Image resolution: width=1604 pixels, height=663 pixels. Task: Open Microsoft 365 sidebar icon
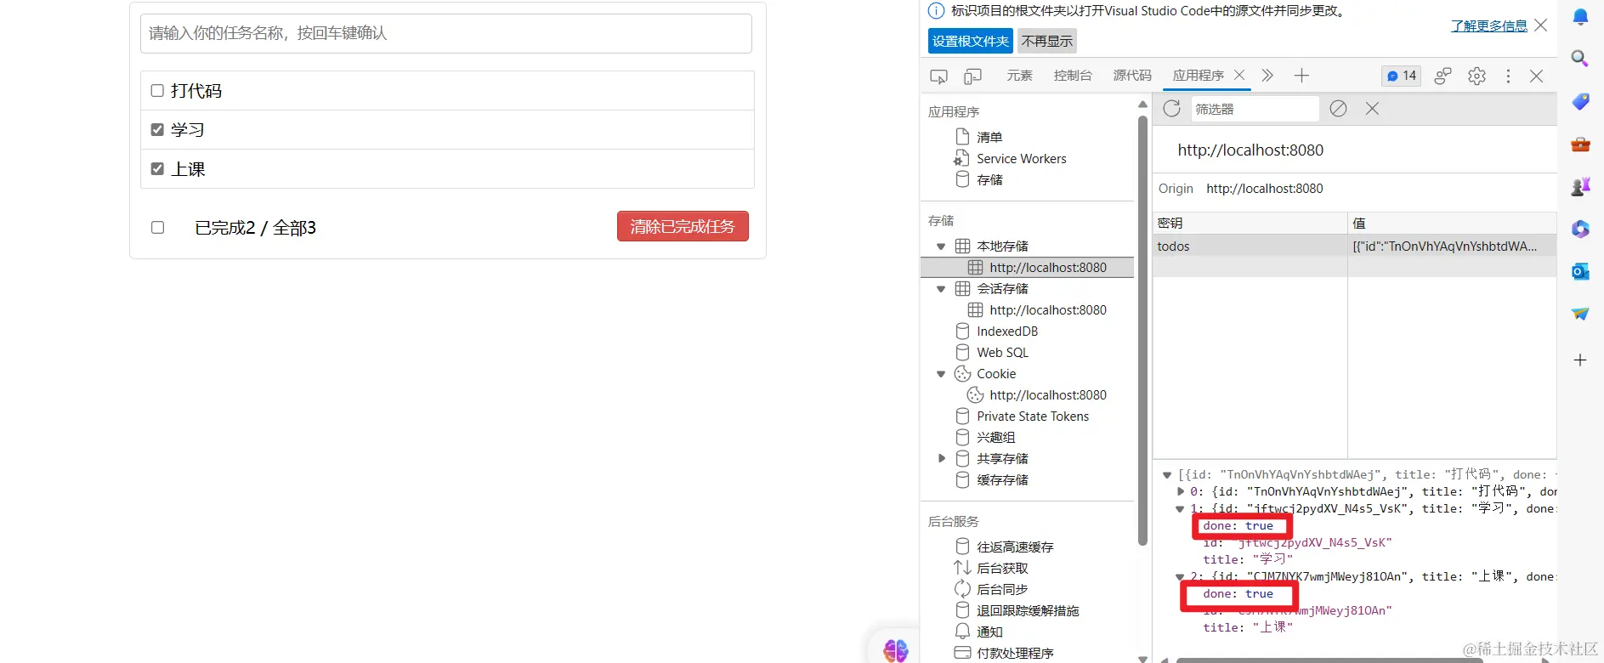[1580, 229]
